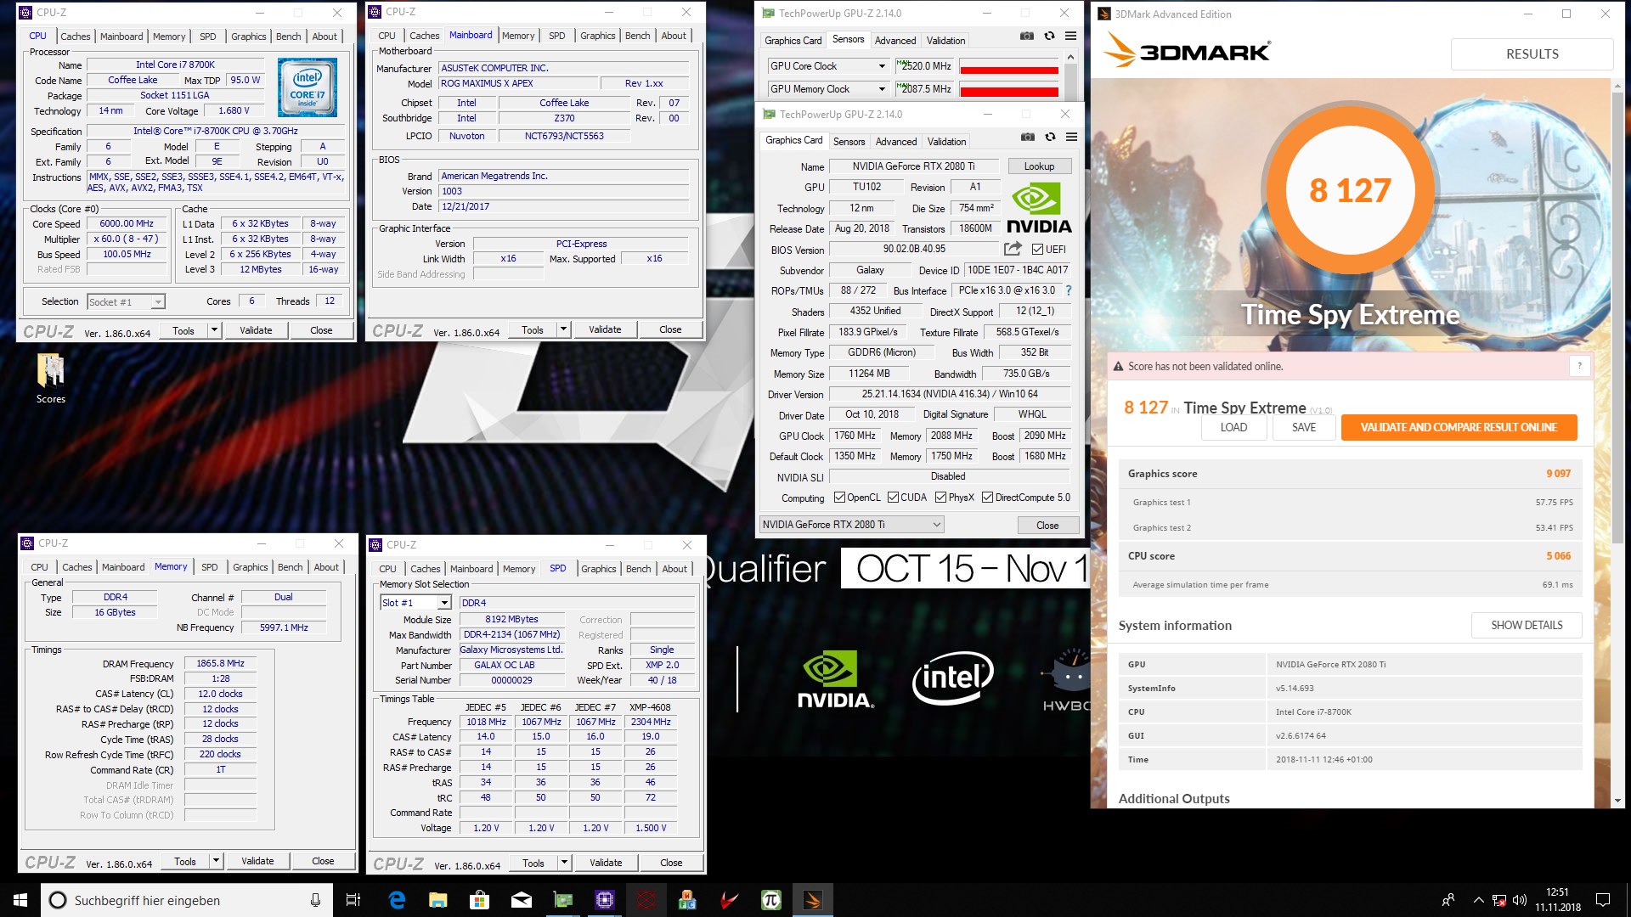Click the BIOS export icon beside BIOS Version
Viewport: 1631px width, 917px height.
pyautogui.click(x=1013, y=249)
